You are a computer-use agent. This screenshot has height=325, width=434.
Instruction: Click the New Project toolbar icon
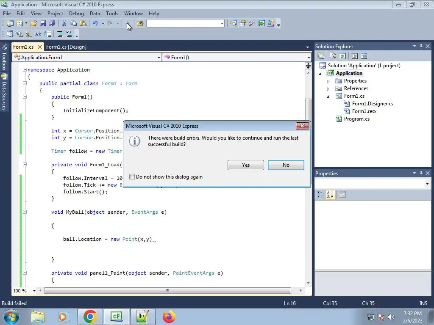[x=10, y=24]
